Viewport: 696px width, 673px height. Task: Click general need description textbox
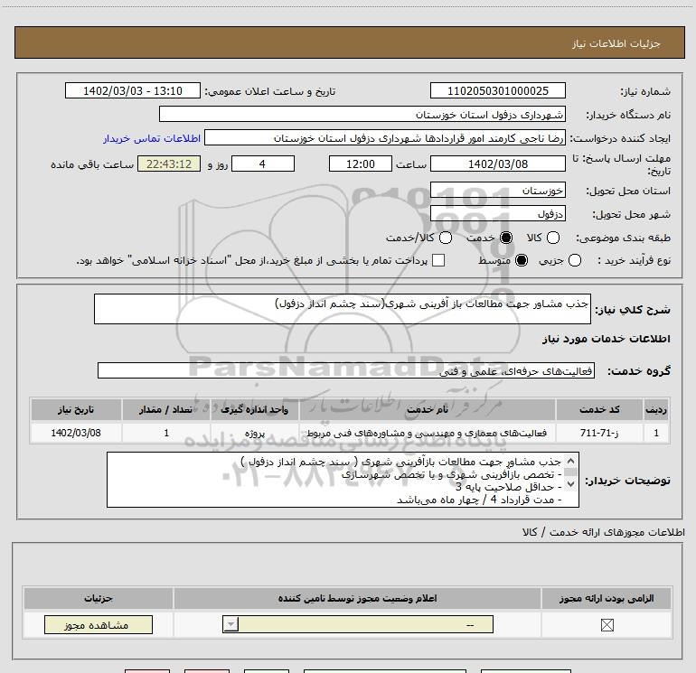click(343, 309)
